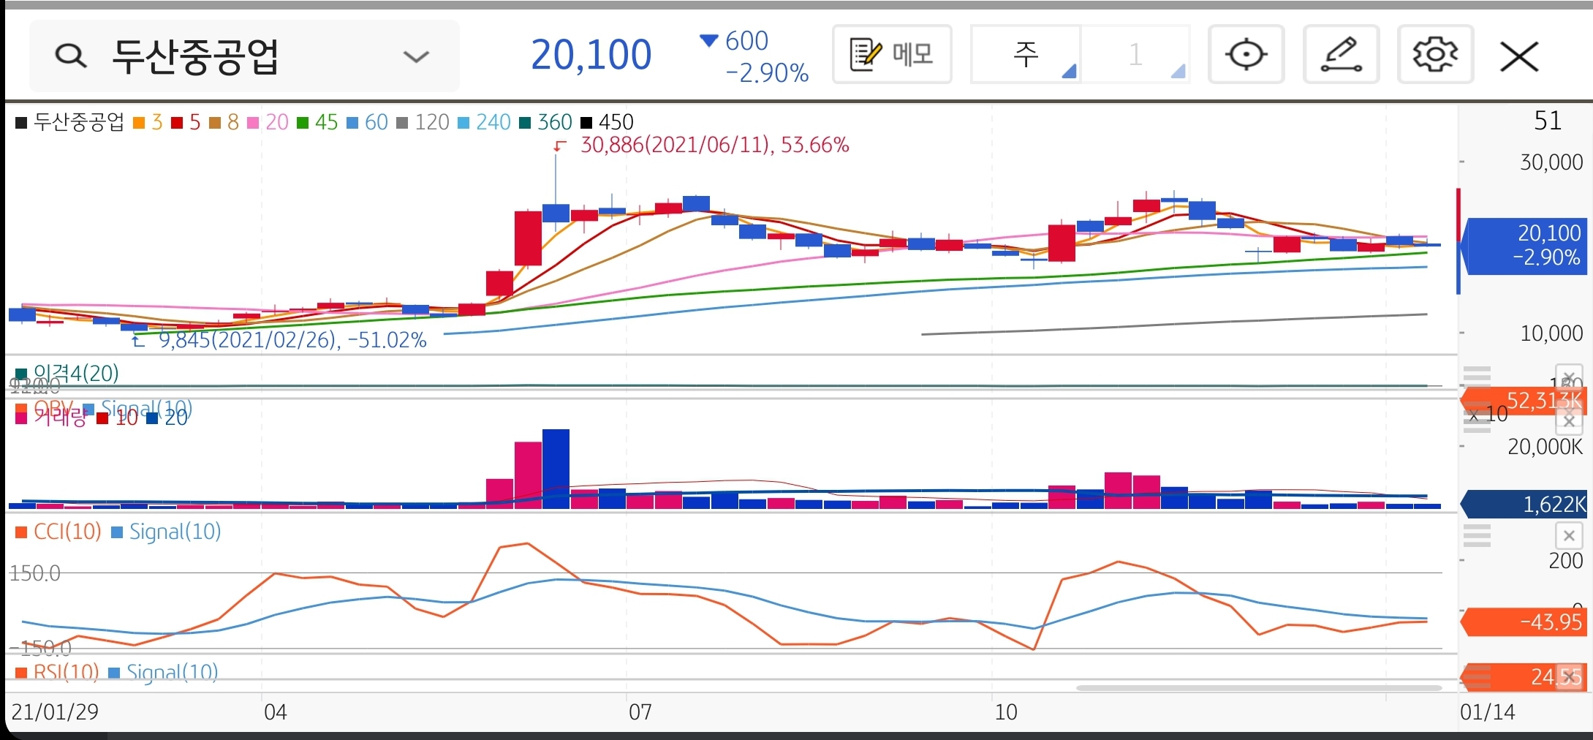This screenshot has height=740, width=1593.
Task: Click the 51 candle count at top right
Action: tap(1548, 121)
